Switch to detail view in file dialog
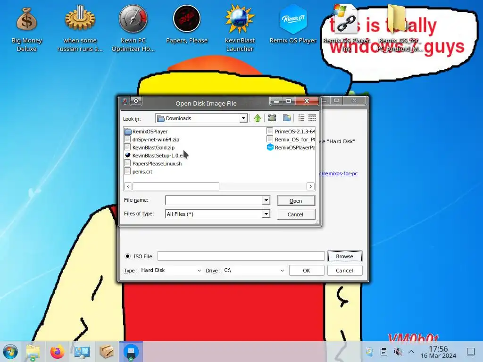The height and width of the screenshot is (362, 483). click(312, 118)
